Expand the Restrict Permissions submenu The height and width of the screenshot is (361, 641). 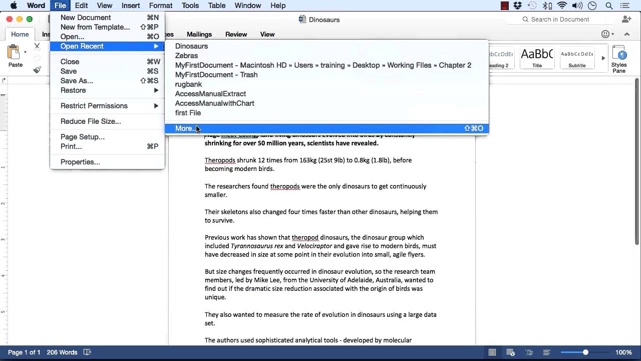107,106
